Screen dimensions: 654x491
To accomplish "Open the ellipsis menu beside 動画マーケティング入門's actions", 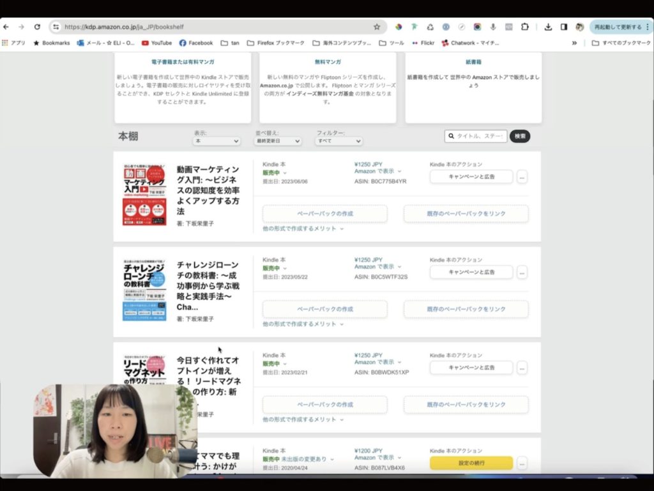I will tap(522, 177).
